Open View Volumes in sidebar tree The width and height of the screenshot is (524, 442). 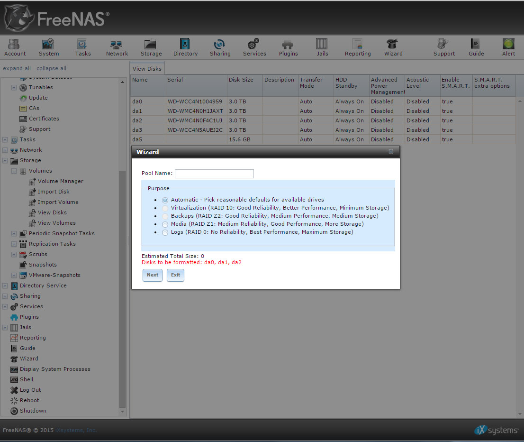click(56, 223)
